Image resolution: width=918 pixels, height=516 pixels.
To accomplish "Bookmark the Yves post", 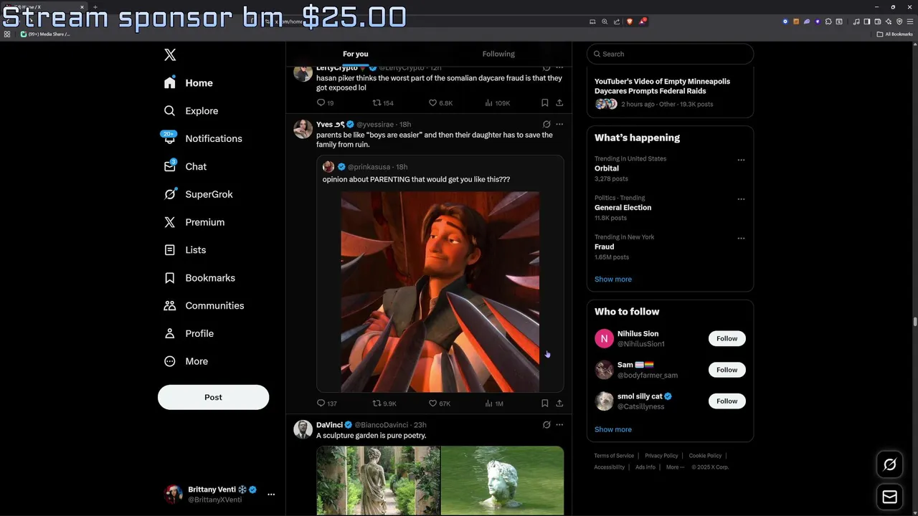I will 545,403.
